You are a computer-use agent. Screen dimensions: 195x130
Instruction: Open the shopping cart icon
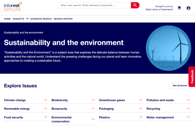(179, 8)
